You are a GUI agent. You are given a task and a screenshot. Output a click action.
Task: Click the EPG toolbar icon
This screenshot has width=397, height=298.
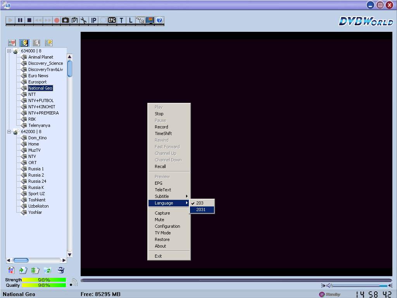coord(112,20)
